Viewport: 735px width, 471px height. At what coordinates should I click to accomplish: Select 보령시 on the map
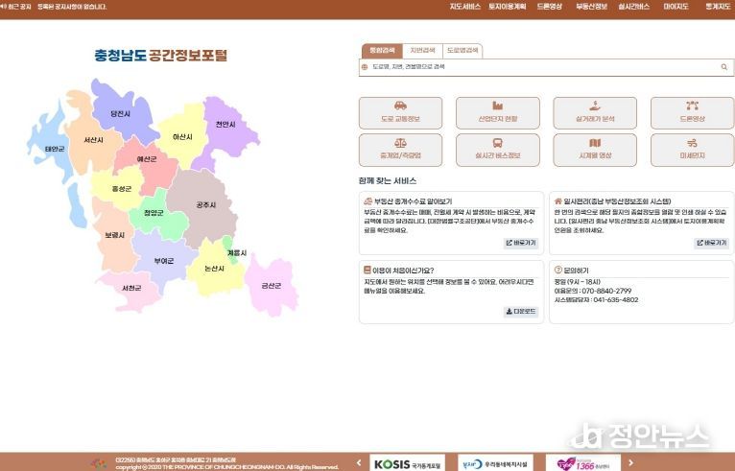[x=114, y=235]
